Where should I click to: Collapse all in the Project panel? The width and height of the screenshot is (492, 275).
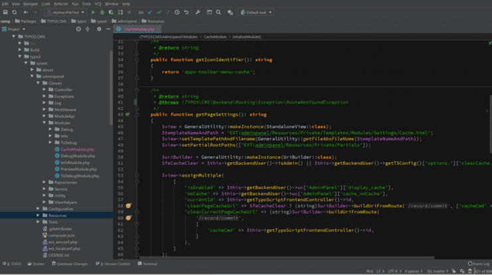(88, 29)
